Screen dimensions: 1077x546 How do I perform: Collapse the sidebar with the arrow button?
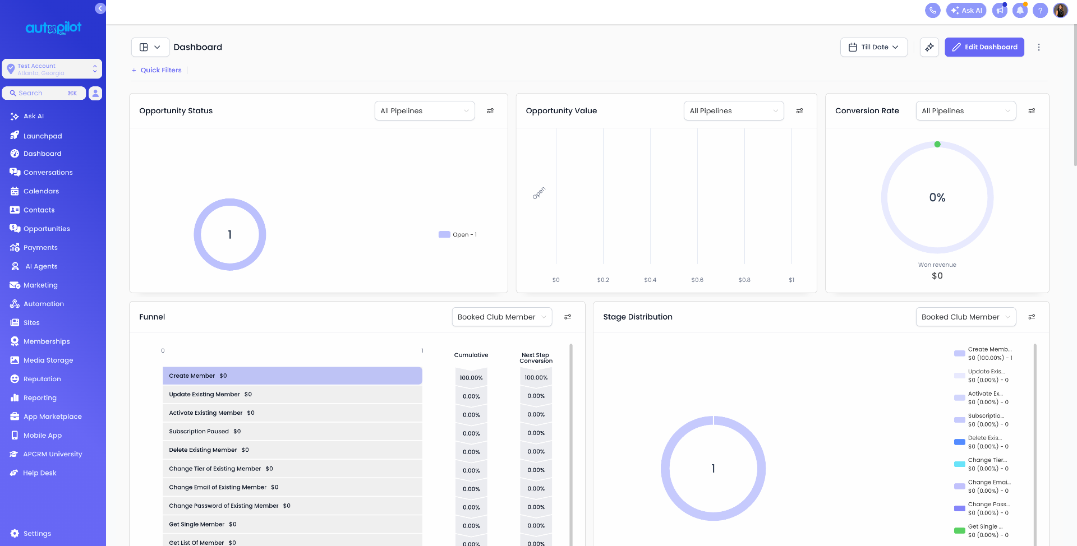(x=100, y=8)
